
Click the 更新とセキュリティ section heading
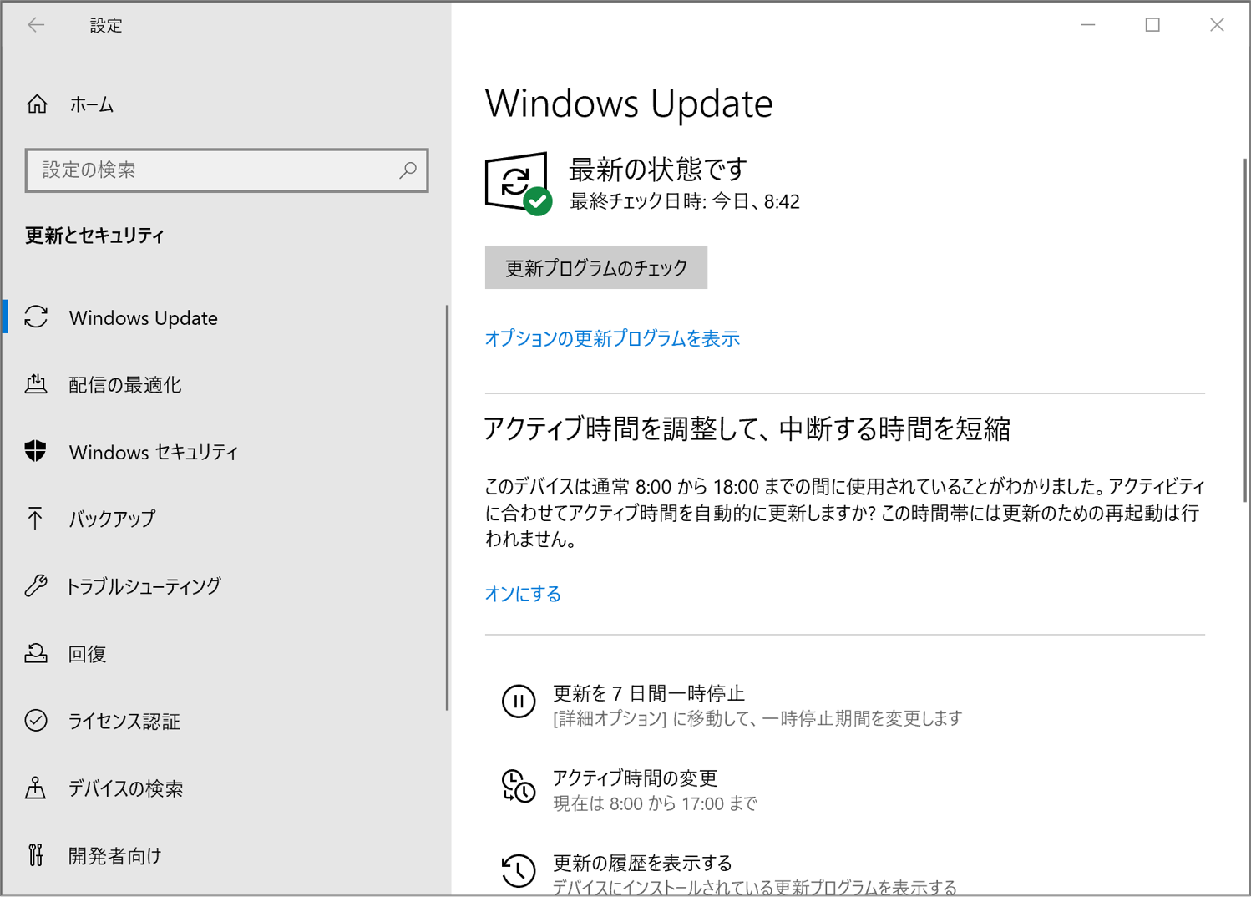94,236
